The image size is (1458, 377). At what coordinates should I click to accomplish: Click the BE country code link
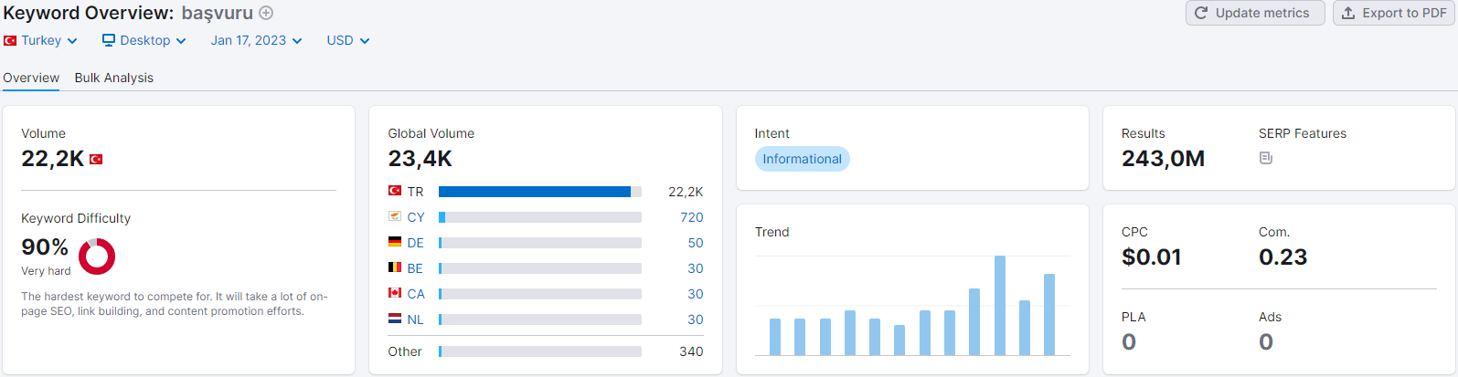coord(415,268)
